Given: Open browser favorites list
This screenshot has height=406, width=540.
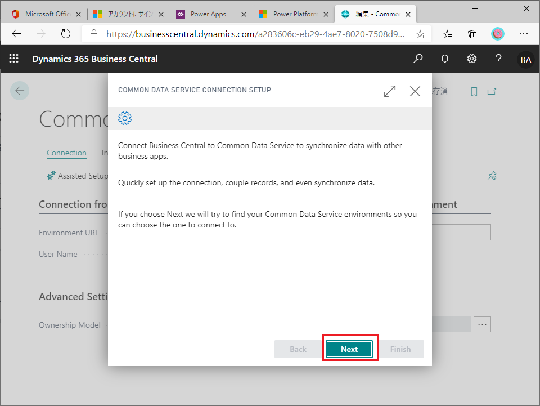Looking at the screenshot, I should (x=447, y=34).
